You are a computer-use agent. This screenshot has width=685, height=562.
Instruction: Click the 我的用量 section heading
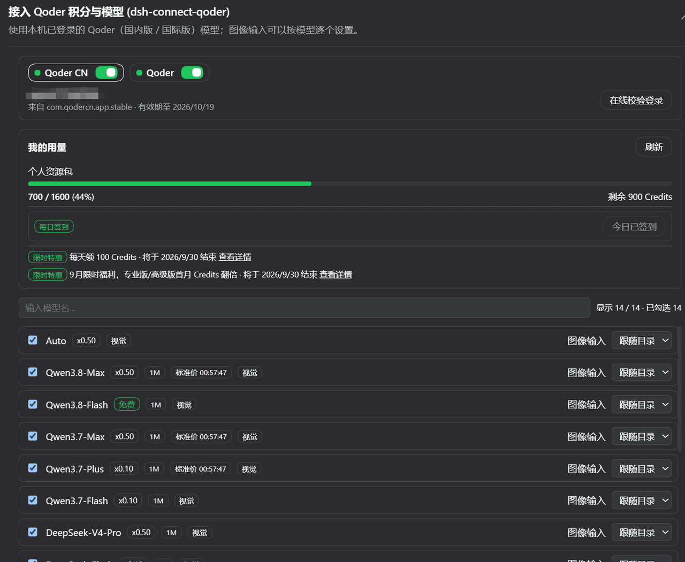pyautogui.click(x=48, y=148)
